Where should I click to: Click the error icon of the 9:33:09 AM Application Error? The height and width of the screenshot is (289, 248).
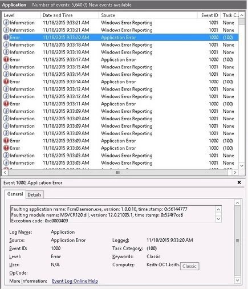click(x=6, y=141)
